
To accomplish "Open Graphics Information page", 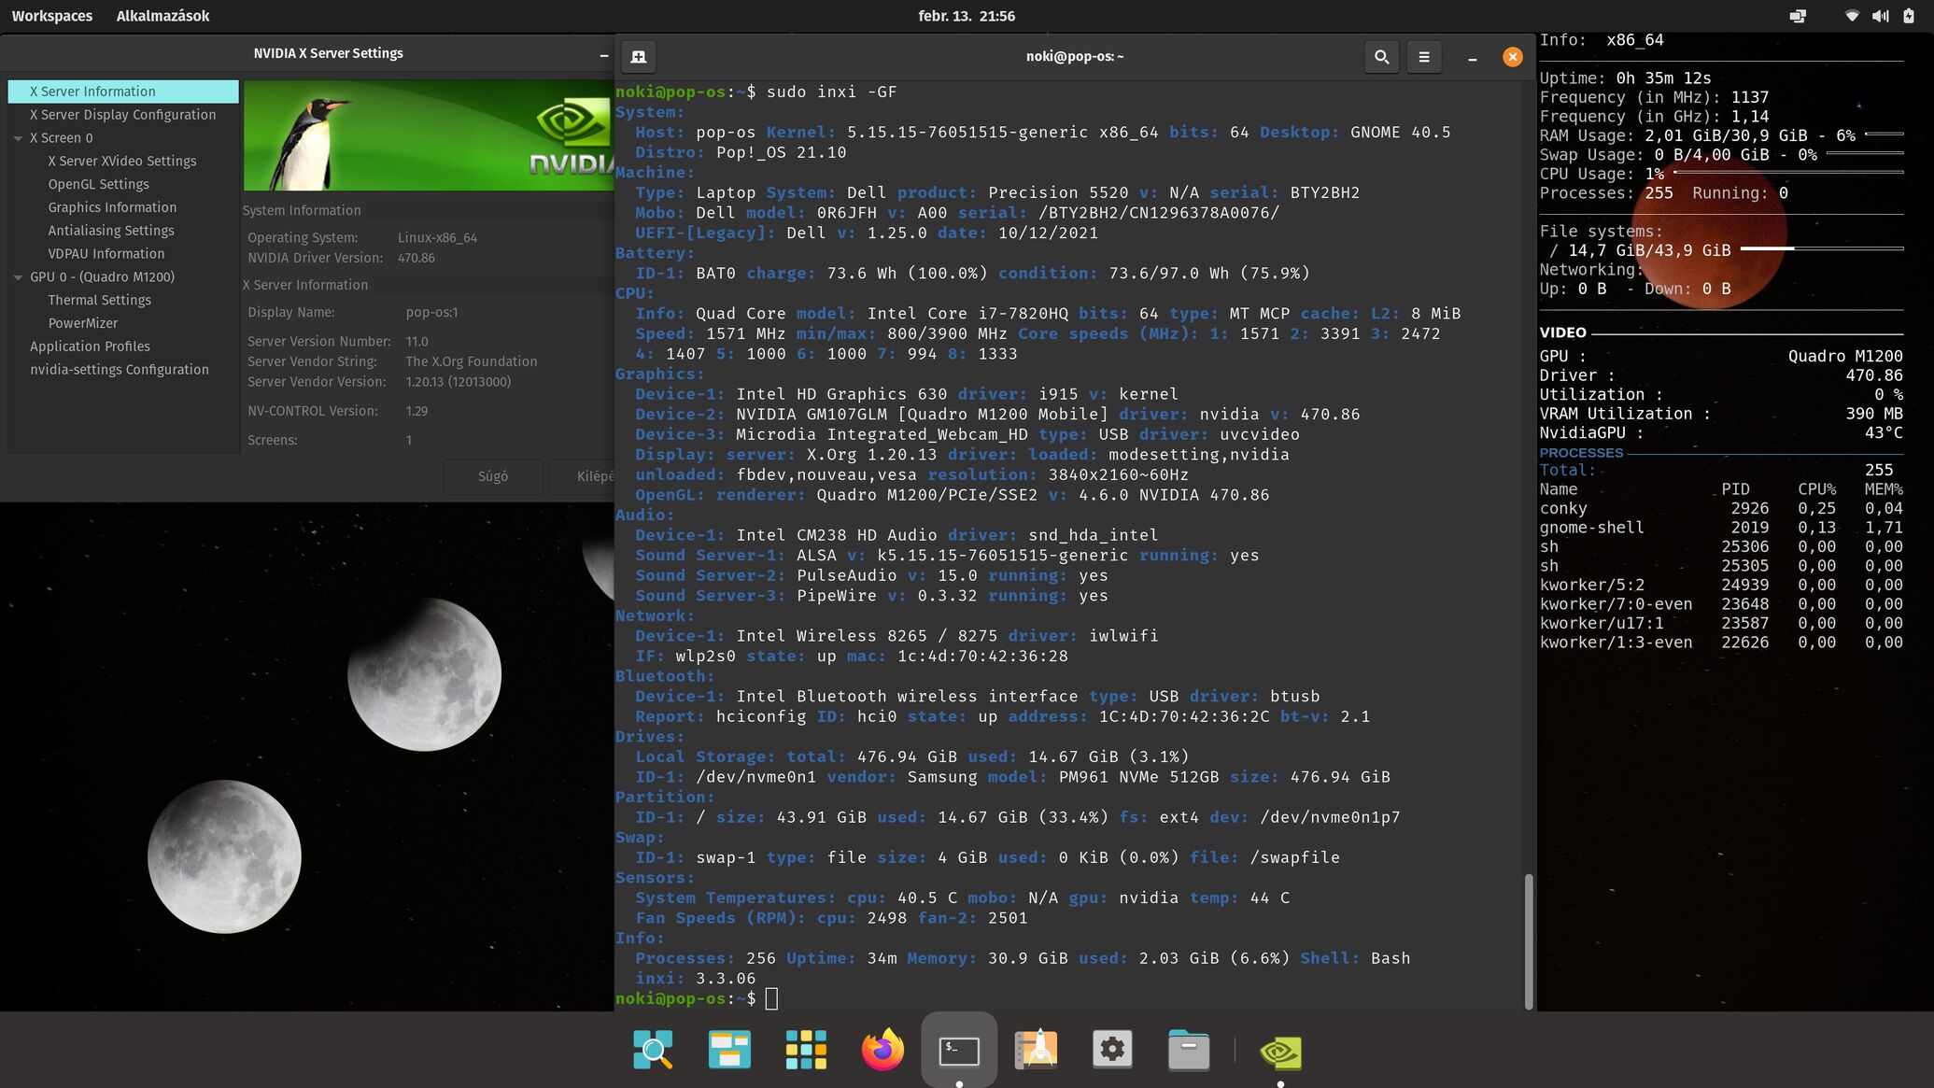I will pyautogui.click(x=112, y=207).
